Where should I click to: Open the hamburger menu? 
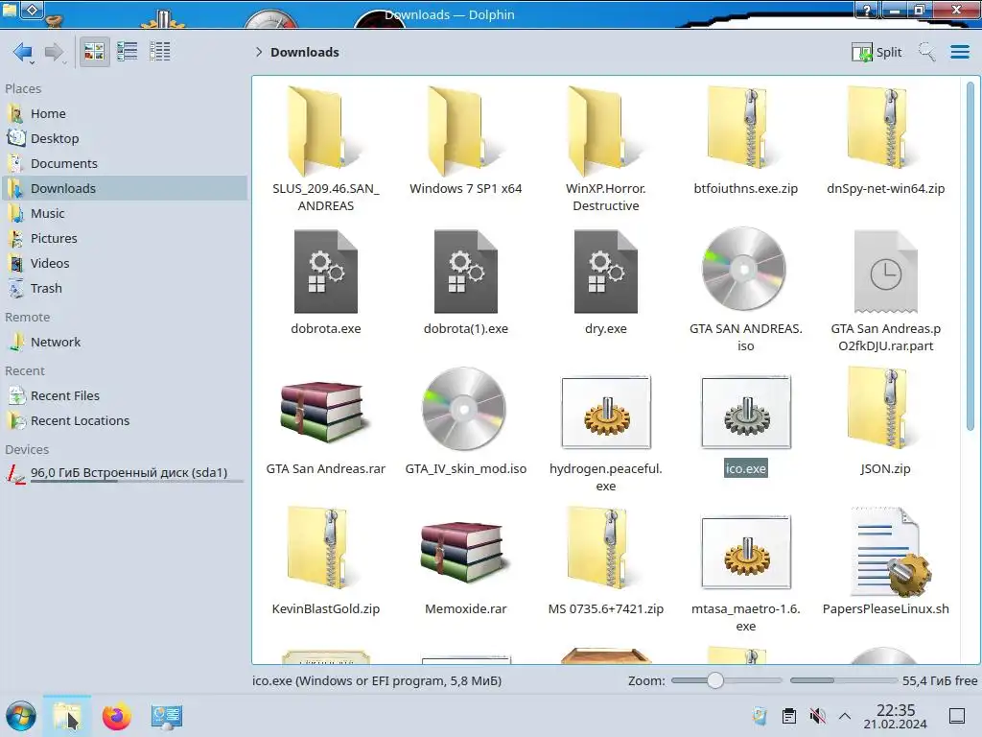click(x=959, y=52)
